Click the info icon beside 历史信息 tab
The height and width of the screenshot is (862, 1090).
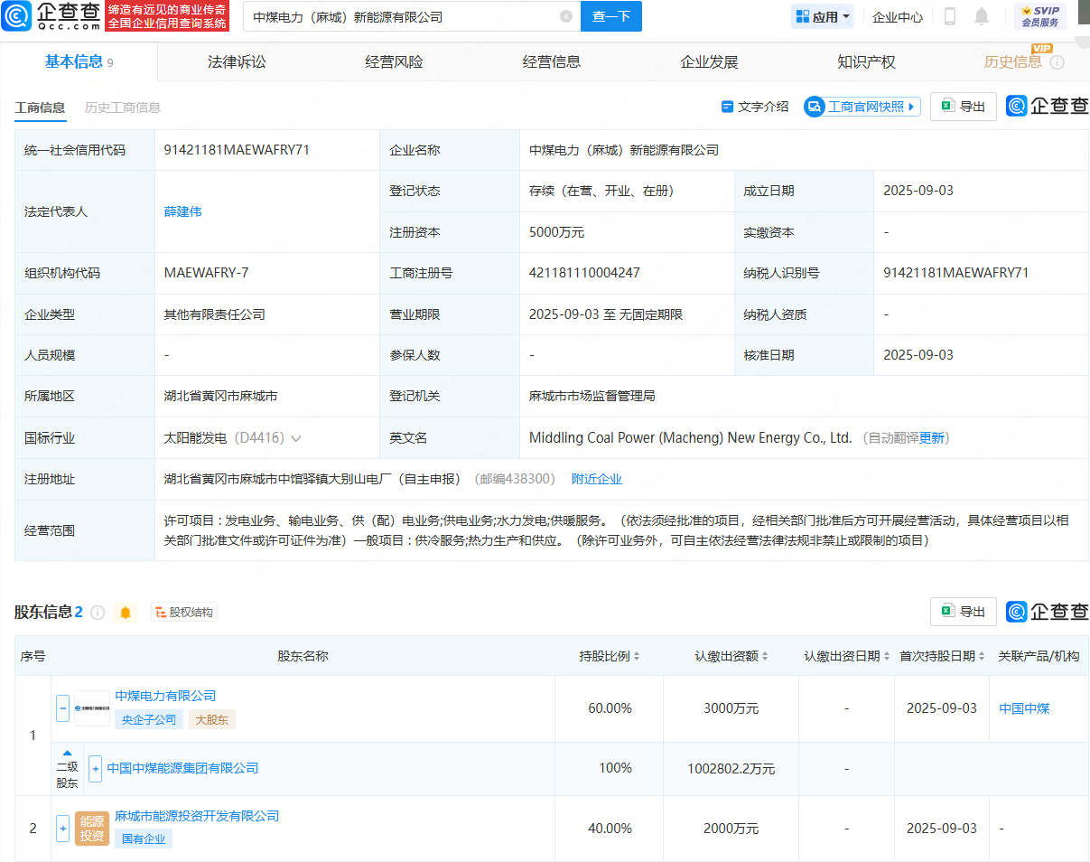click(1057, 62)
